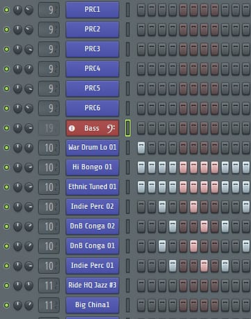Disable the fifth step of Hi Bongo 01

[x=183, y=167]
